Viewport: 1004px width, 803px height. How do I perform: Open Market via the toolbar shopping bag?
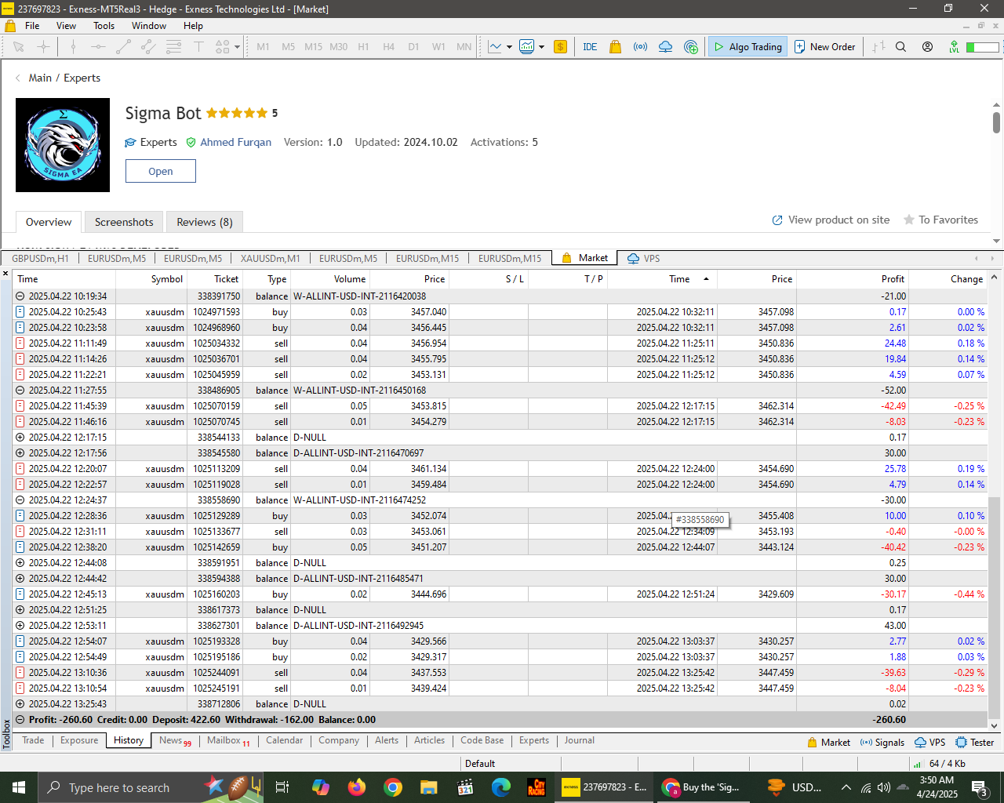pyautogui.click(x=615, y=47)
